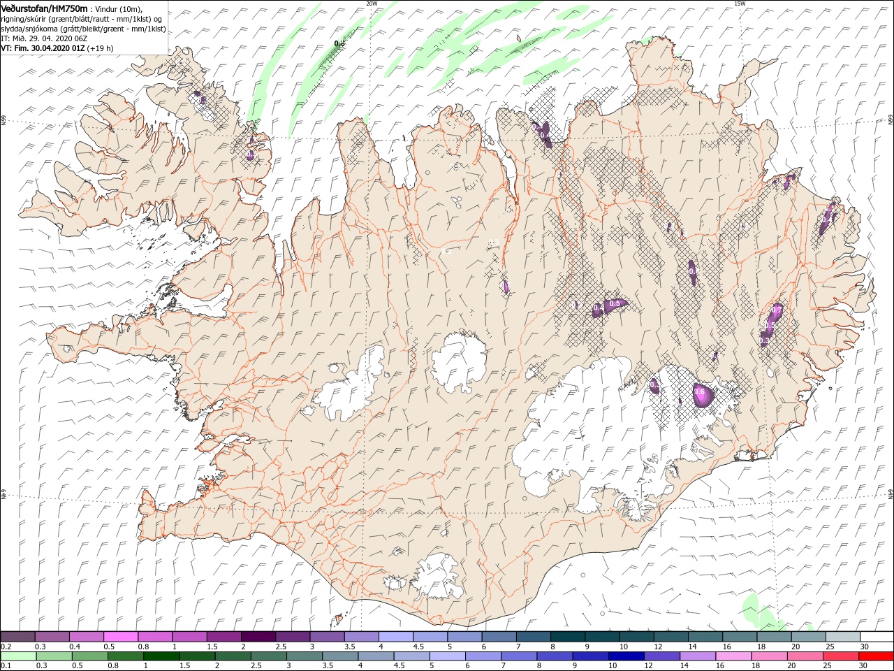Click the lavender 4 mm snow legend swatch
Screen dimensions: 894x671
pos(395,636)
